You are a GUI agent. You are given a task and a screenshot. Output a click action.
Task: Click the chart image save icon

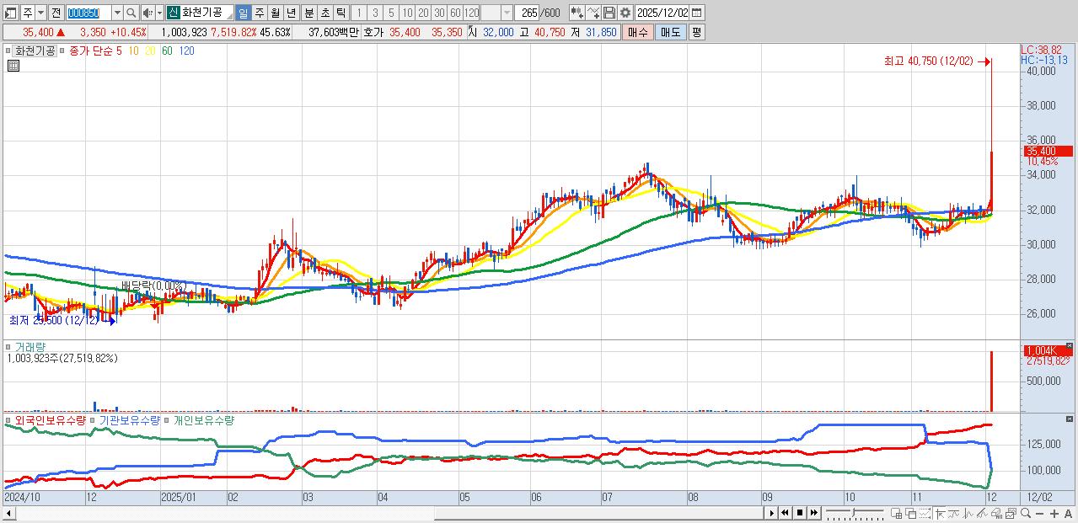click(1011, 513)
